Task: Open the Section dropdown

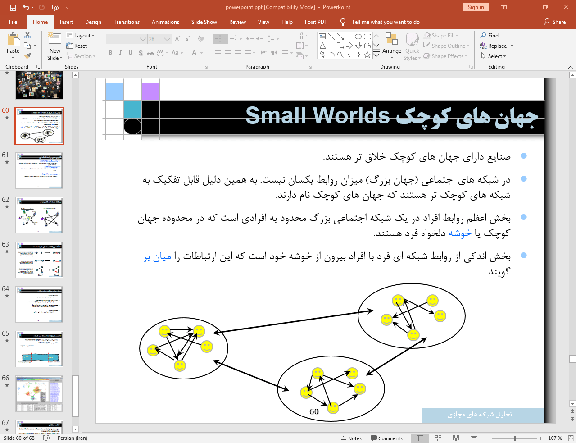Action: (81, 56)
